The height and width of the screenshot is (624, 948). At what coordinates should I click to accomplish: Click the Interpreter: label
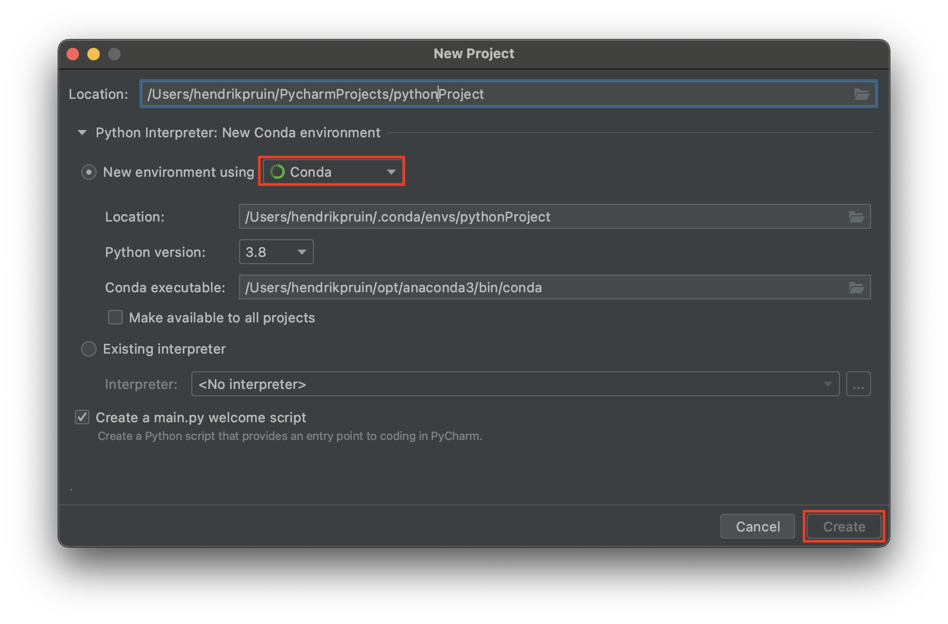[x=141, y=384]
